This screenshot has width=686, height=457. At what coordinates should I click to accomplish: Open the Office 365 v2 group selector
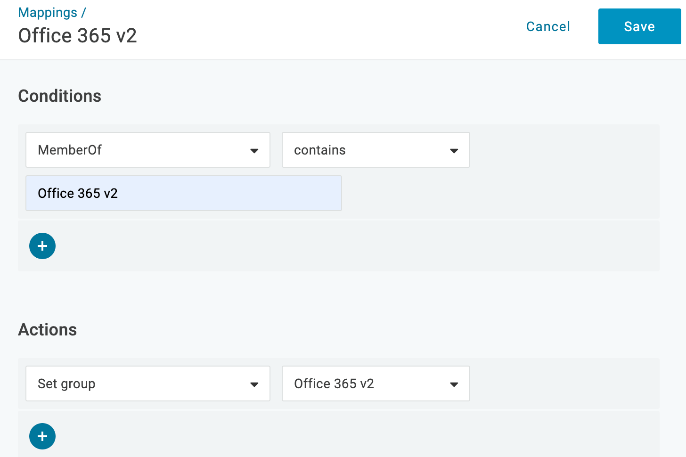point(376,384)
